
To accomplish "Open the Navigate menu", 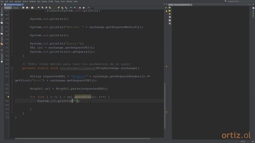I will pos(18,2).
